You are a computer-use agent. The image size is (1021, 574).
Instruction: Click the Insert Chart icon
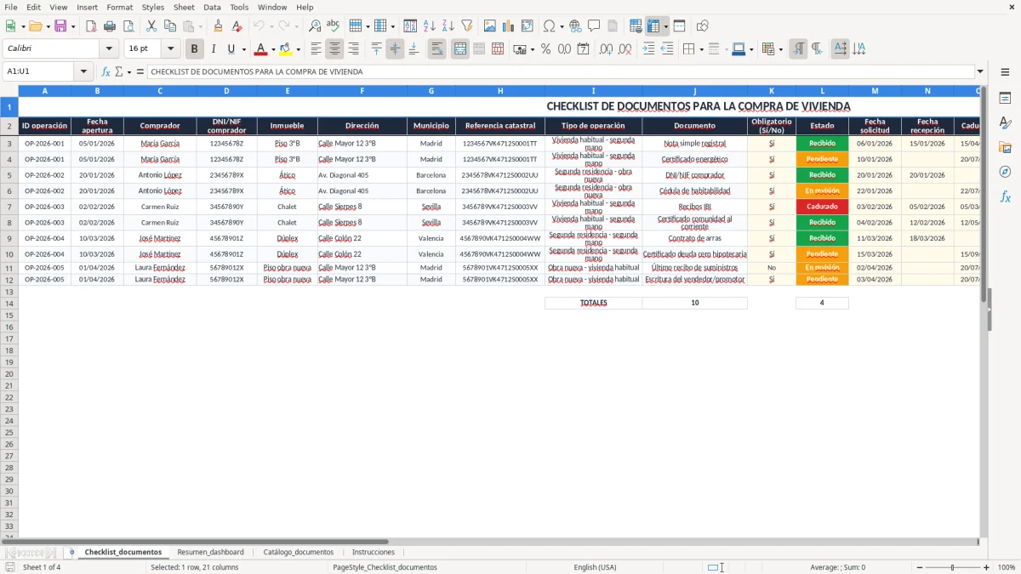click(509, 26)
